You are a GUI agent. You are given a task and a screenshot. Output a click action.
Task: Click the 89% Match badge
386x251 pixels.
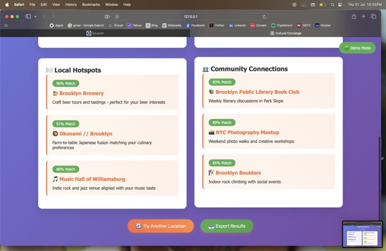222,123
